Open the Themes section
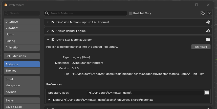 click(22, 71)
